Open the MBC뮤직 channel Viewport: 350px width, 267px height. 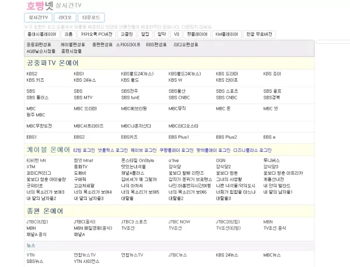coord(177,109)
